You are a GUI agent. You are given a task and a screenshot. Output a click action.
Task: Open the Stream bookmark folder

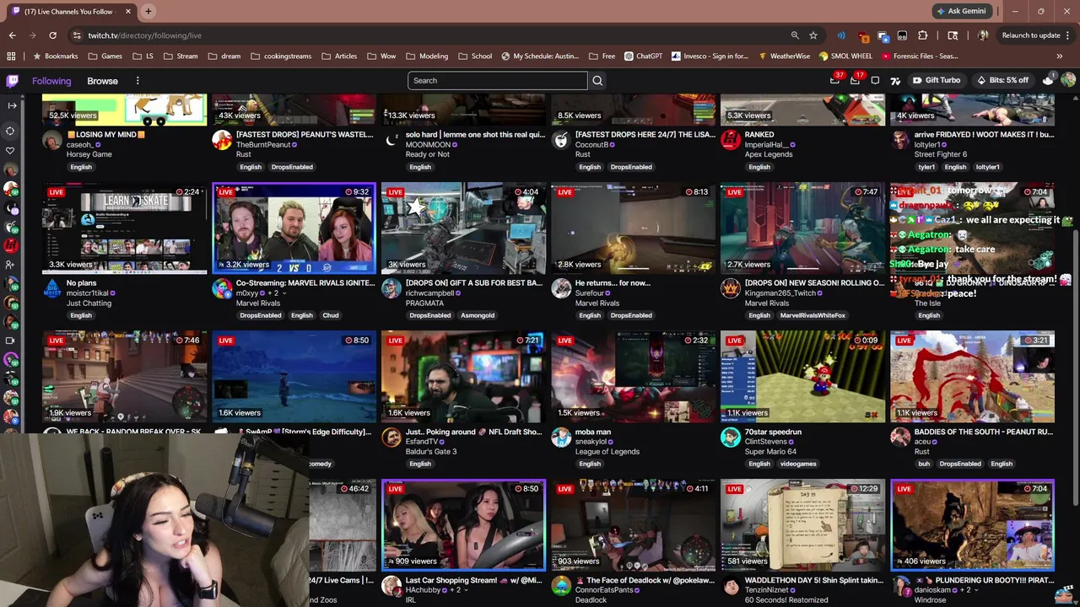point(181,56)
